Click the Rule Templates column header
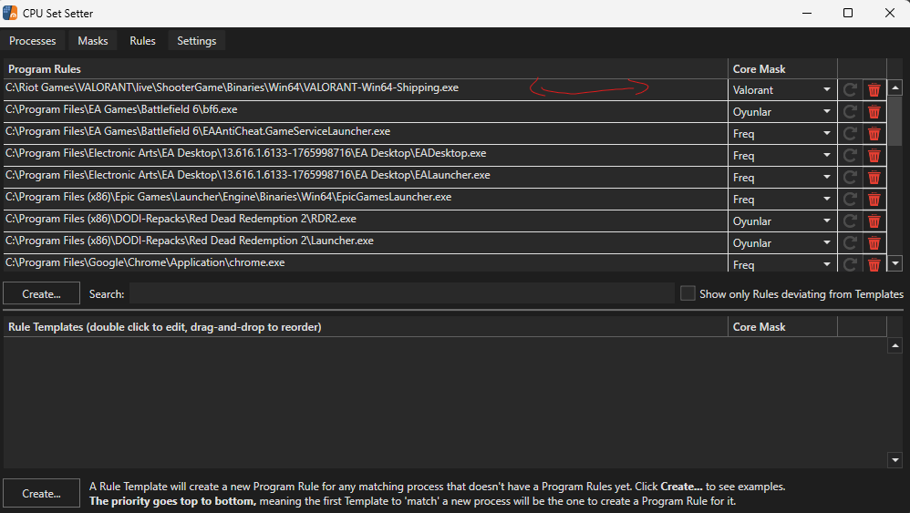Image resolution: width=910 pixels, height=513 pixels. click(x=366, y=326)
